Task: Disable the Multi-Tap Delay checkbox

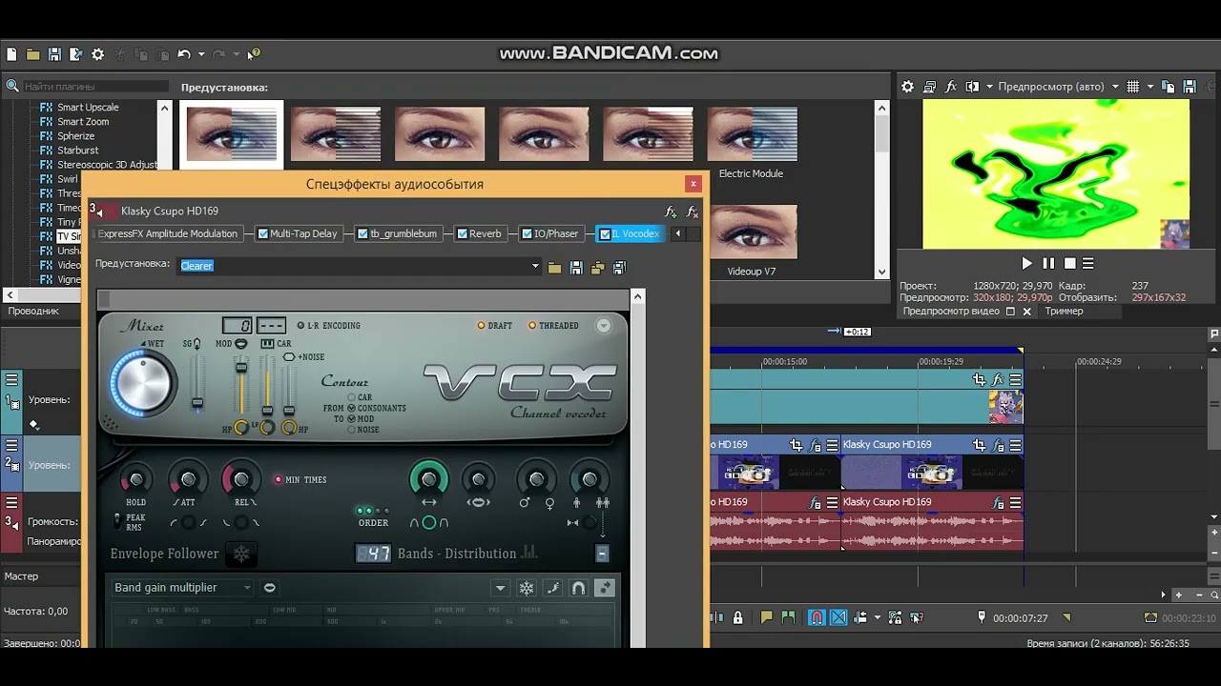Action: (x=263, y=233)
